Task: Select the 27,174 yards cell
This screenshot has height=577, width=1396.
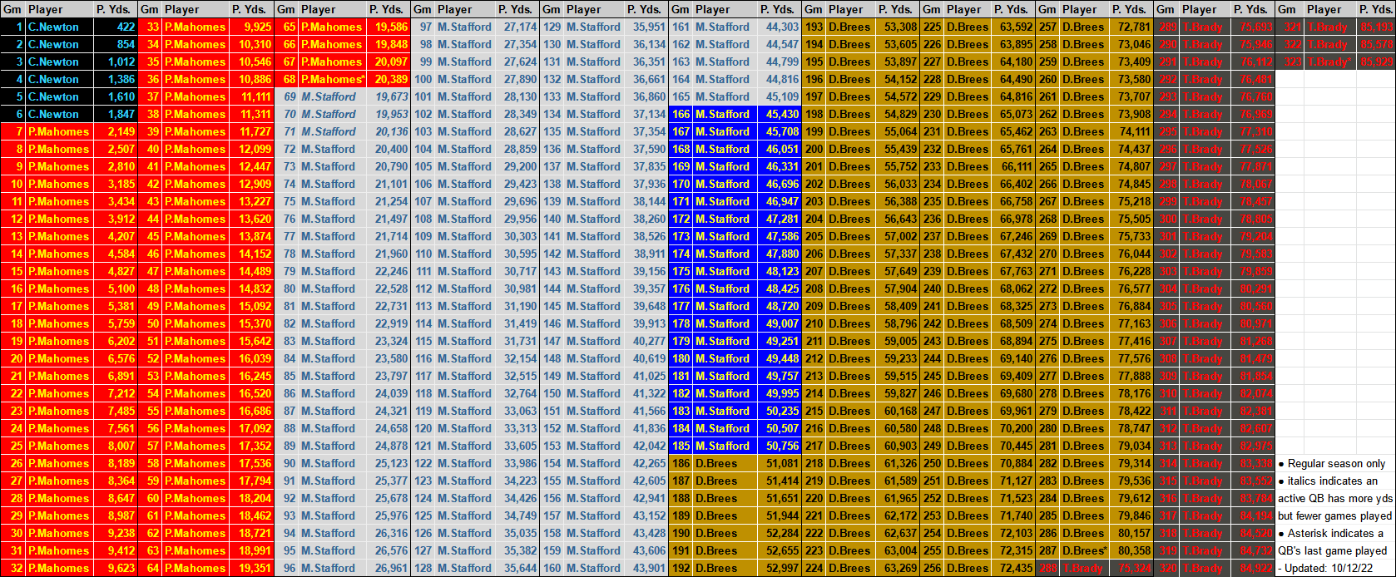Action: 517,27
